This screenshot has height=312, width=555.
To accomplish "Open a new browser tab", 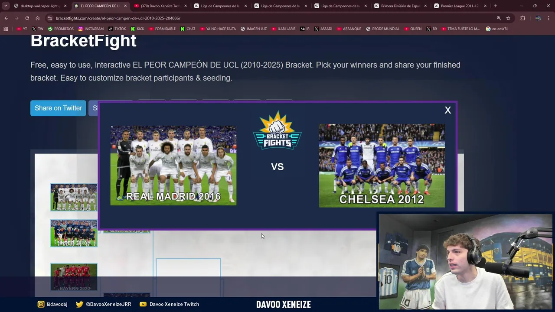I will [496, 6].
